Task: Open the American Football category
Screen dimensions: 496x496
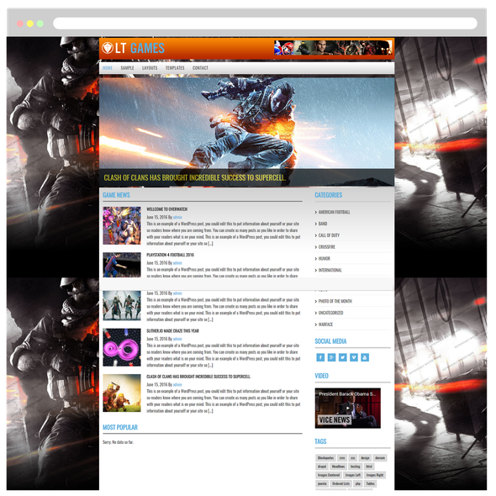Action: 334,212
